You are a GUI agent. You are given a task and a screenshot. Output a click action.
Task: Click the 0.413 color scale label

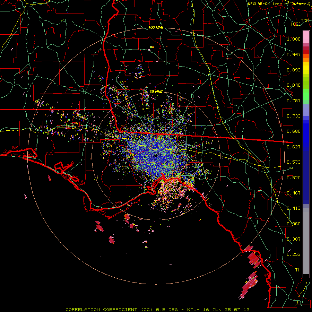[x=294, y=208]
